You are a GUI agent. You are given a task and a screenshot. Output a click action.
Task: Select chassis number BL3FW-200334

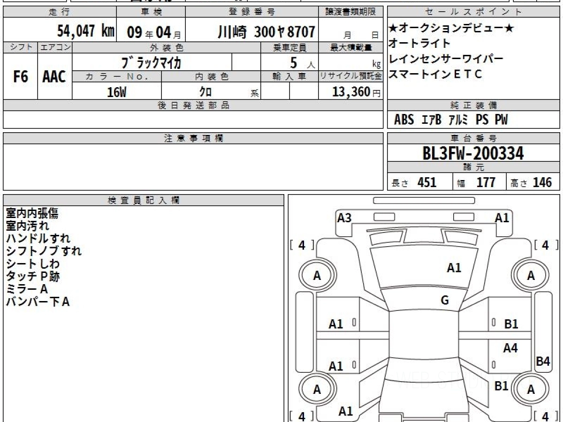pyautogui.click(x=473, y=153)
